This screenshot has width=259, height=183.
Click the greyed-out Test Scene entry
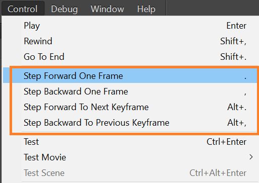131,173
